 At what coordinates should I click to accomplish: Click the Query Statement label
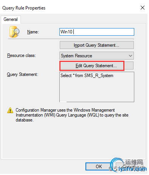[x=22, y=74]
